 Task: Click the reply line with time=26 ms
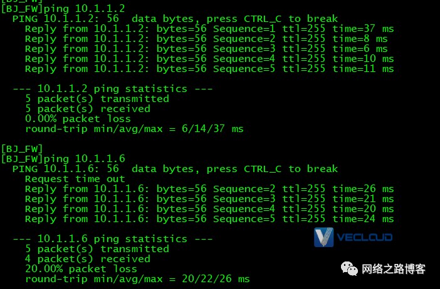209,189
